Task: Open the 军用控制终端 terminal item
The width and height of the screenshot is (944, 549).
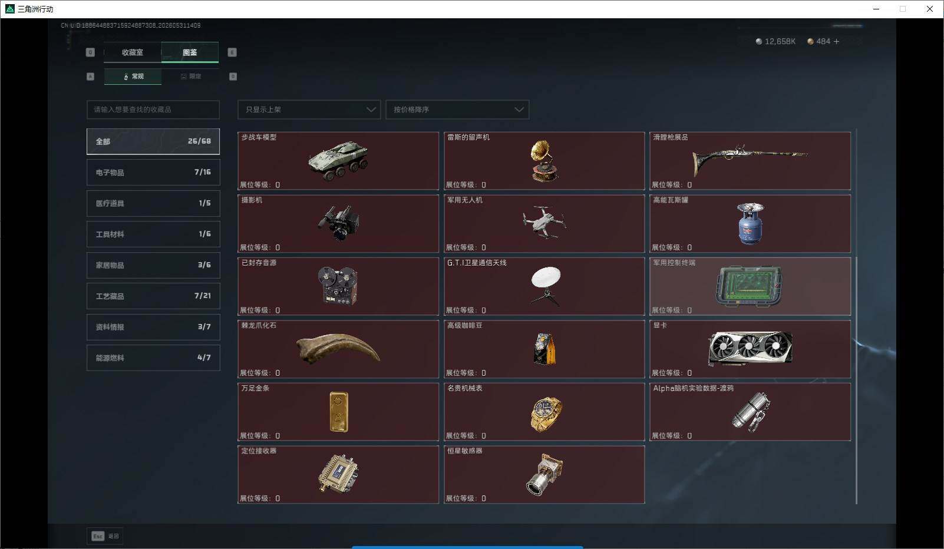Action: pos(750,286)
